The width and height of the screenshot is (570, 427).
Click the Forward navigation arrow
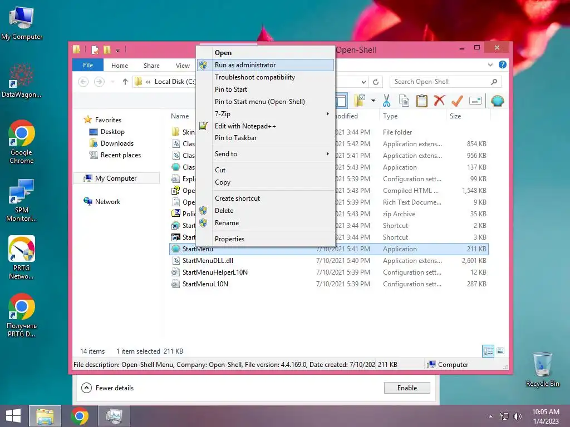[x=99, y=82]
